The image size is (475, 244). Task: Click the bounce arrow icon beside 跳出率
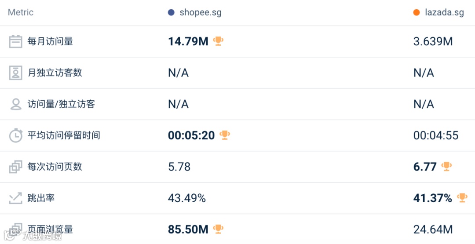point(16,198)
